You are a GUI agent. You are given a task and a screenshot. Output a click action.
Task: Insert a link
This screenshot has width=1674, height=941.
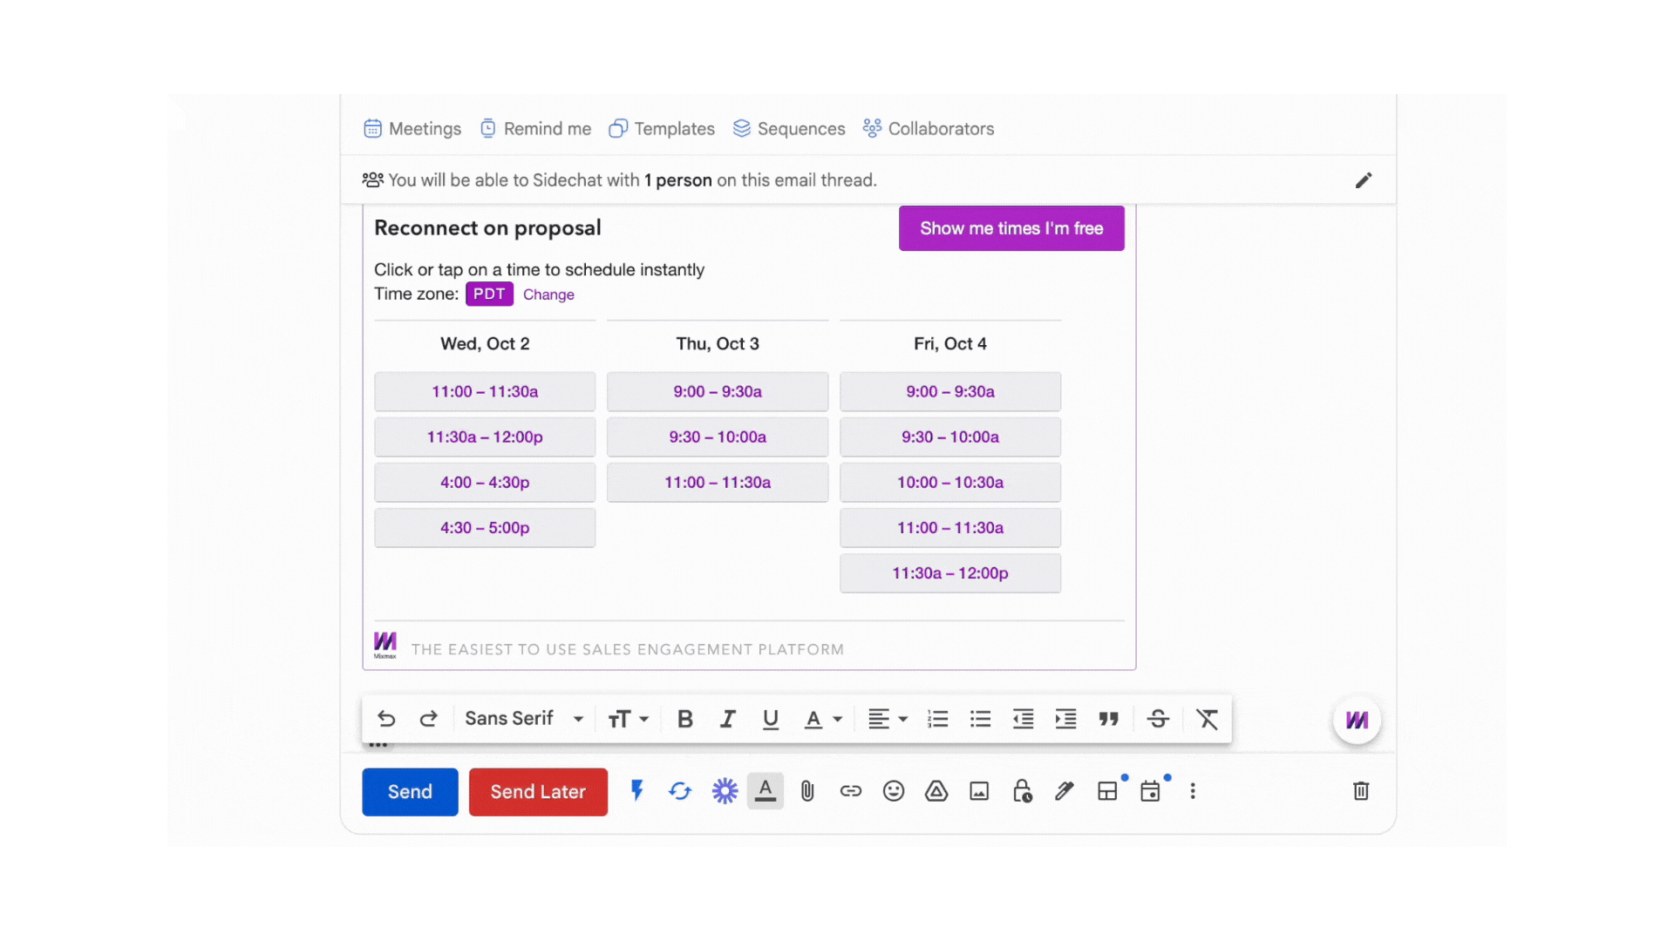(x=851, y=790)
